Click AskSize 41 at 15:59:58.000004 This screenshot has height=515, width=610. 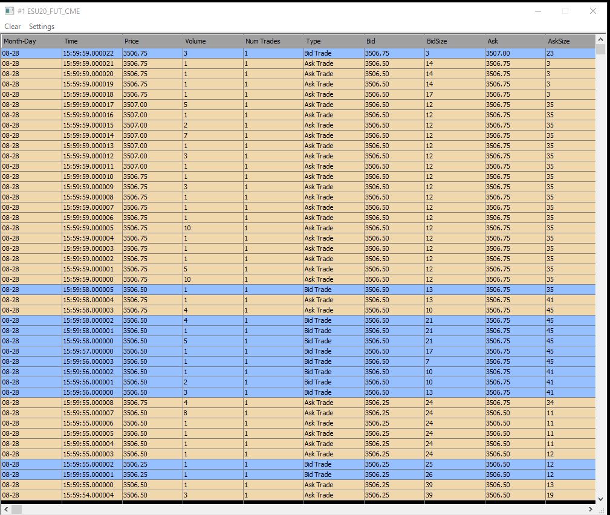point(570,300)
